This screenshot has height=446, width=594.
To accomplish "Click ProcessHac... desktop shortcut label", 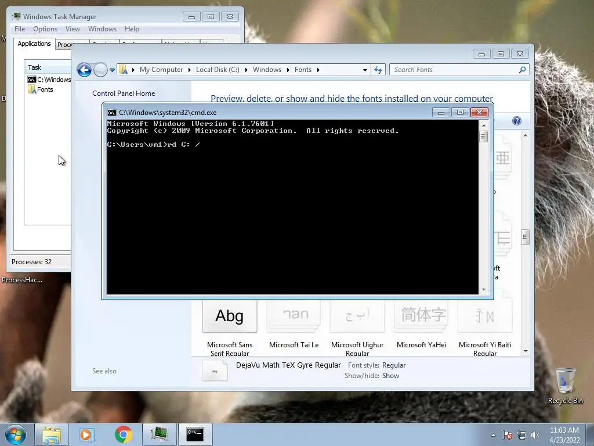I will pos(22,280).
